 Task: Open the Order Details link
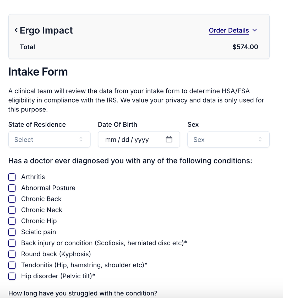[x=229, y=30]
